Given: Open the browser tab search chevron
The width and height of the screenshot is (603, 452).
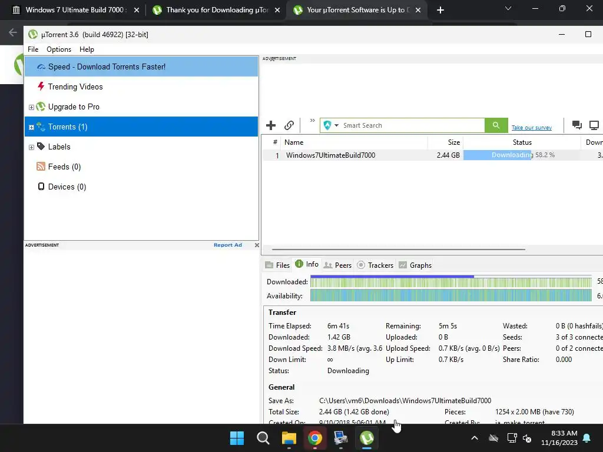Looking at the screenshot, I should pos(508,8).
